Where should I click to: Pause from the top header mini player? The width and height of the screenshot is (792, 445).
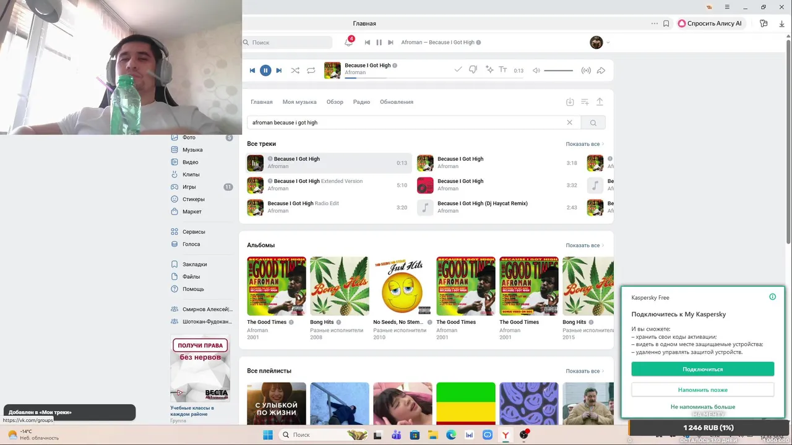coord(379,43)
